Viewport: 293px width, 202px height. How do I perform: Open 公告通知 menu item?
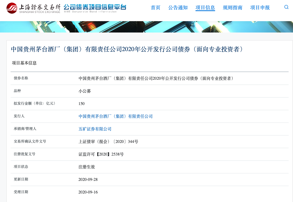click(178, 8)
